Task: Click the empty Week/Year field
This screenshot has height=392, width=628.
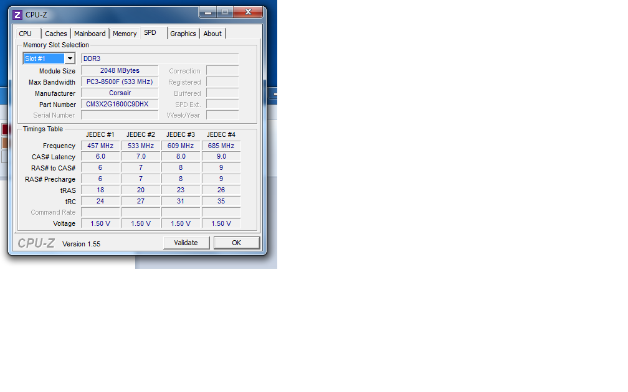Action: tap(222, 115)
